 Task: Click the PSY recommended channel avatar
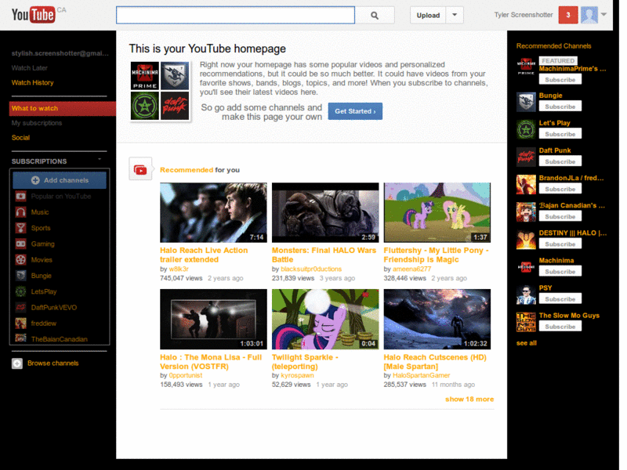pos(526,295)
